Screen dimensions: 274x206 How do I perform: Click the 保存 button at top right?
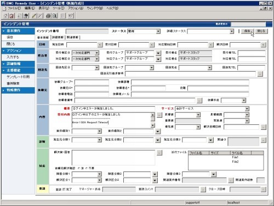pos(247,31)
